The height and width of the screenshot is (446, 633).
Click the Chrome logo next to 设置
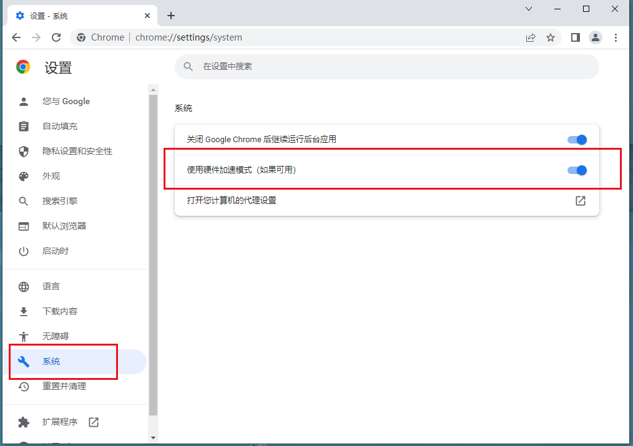(23, 67)
